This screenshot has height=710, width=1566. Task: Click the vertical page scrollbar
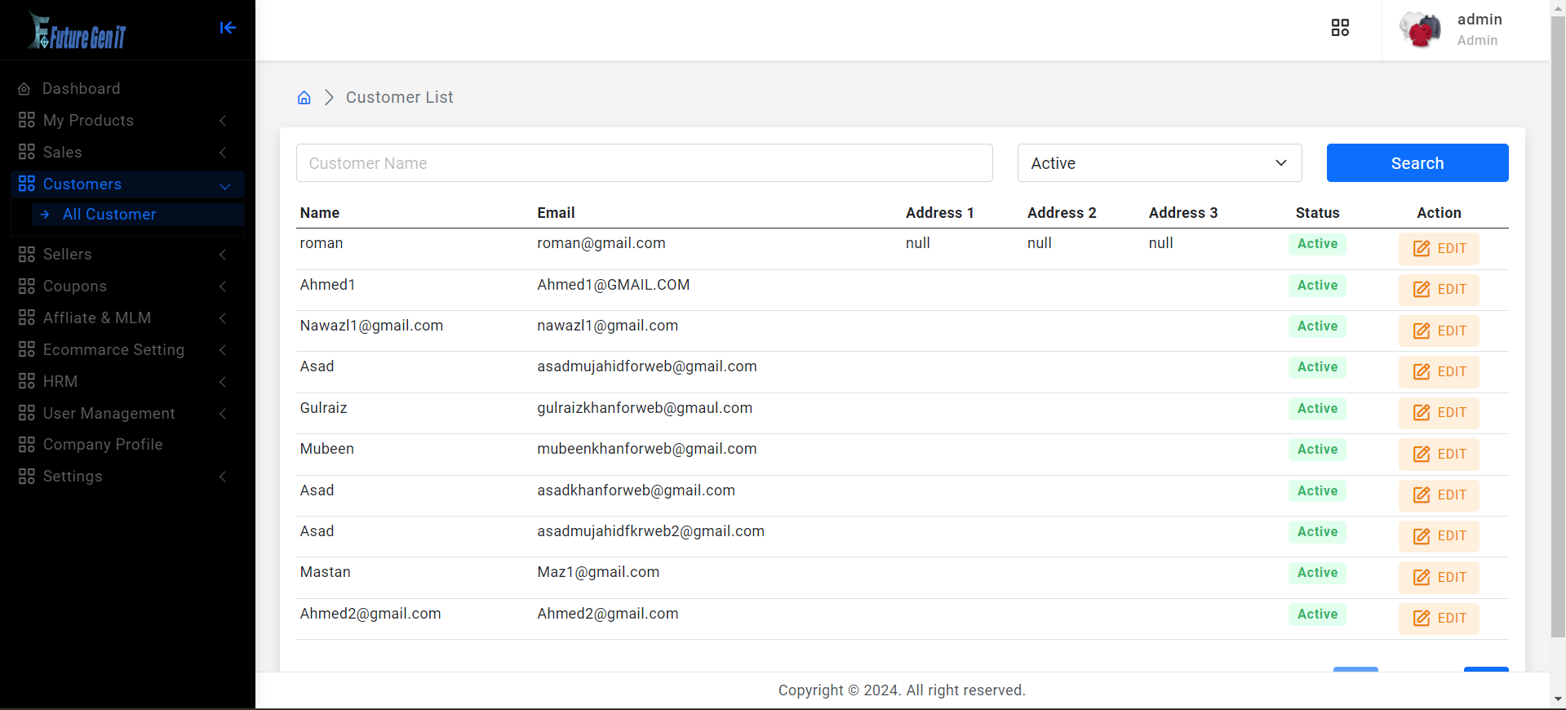pyautogui.click(x=1558, y=326)
